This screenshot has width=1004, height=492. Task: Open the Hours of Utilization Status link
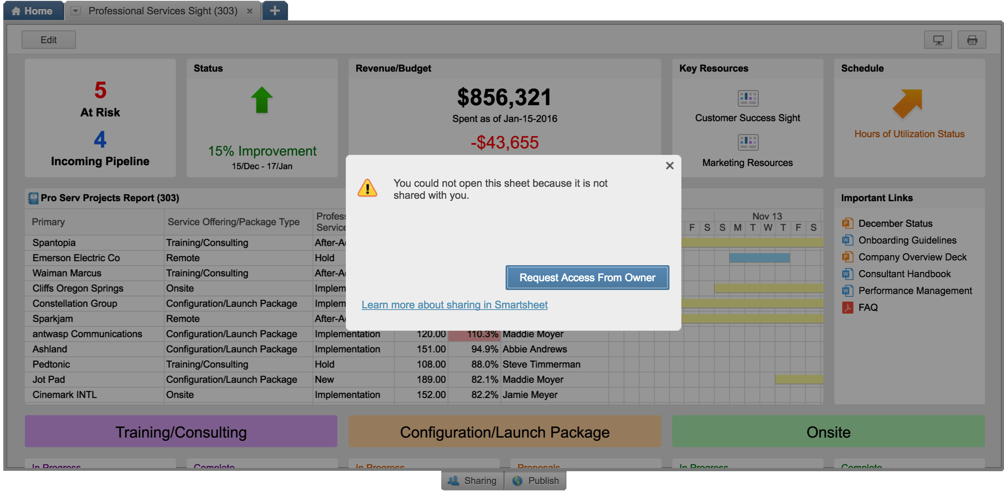click(909, 134)
